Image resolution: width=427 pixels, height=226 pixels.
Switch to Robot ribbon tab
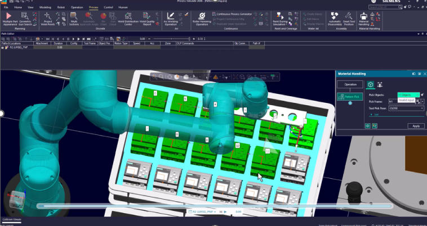click(61, 7)
